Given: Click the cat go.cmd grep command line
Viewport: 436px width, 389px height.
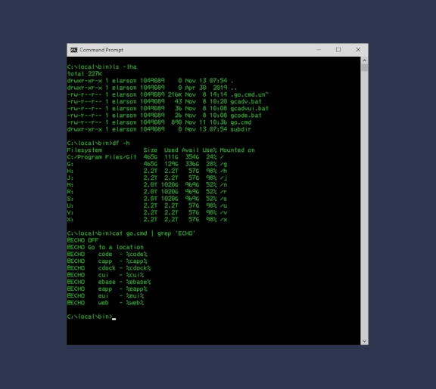Looking at the screenshot, I should pyautogui.click(x=131, y=233).
